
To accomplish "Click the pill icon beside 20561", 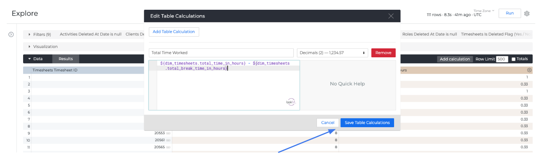I will pos(168,140).
